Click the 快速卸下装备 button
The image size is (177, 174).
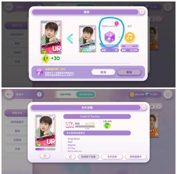coord(88,157)
